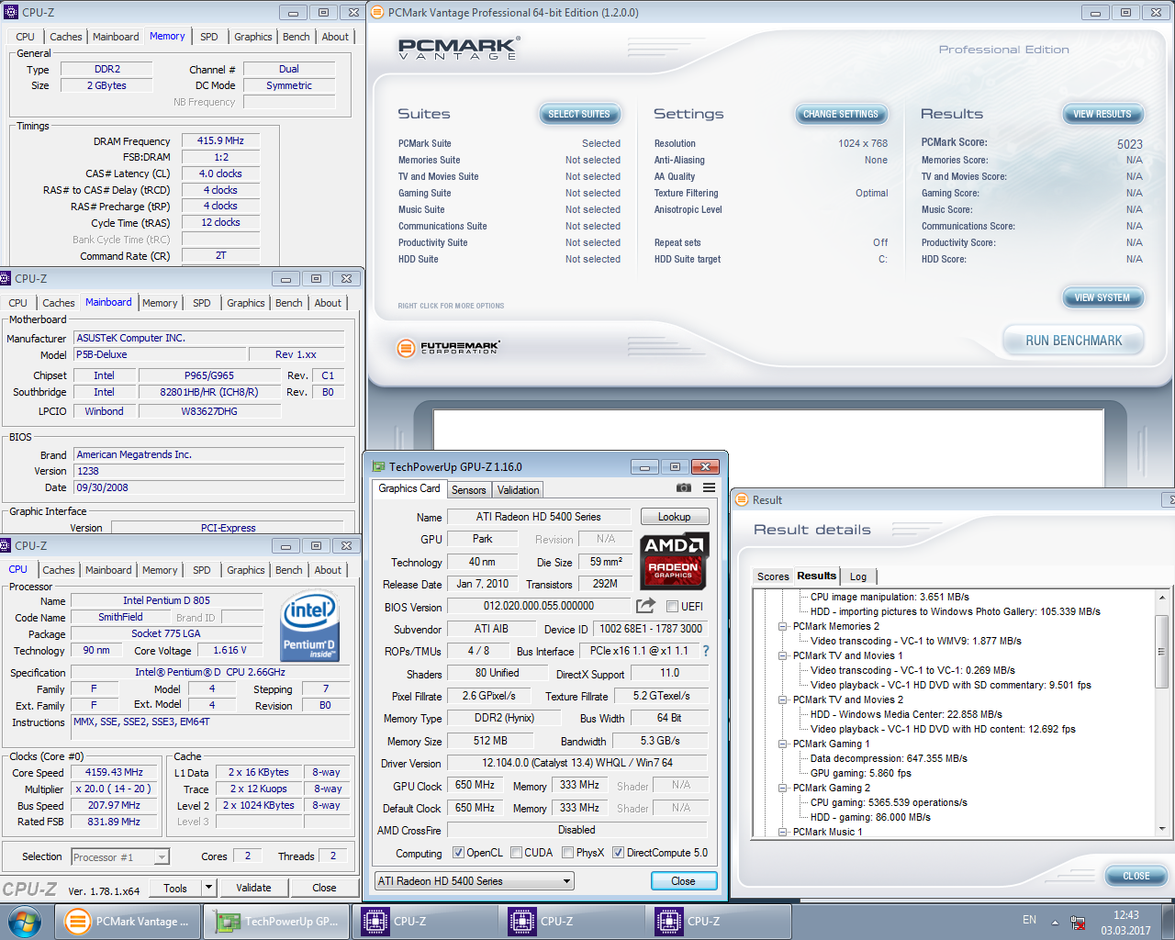Click the Lookup button in GPU-Z
The height and width of the screenshot is (940, 1175).
click(675, 517)
